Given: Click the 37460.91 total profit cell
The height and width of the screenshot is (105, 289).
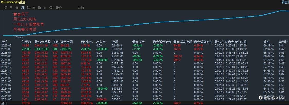Looking at the screenshot, I should (x=66, y=103).
